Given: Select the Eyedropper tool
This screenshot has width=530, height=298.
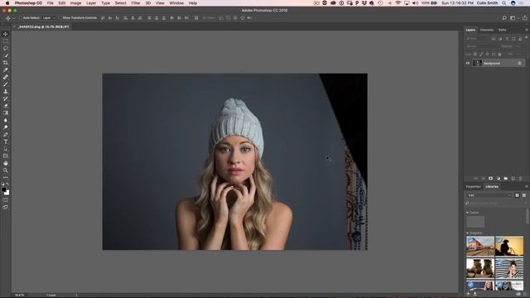Looking at the screenshot, I should [x=6, y=70].
